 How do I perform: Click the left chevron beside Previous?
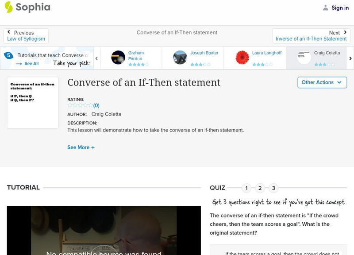(9, 32)
